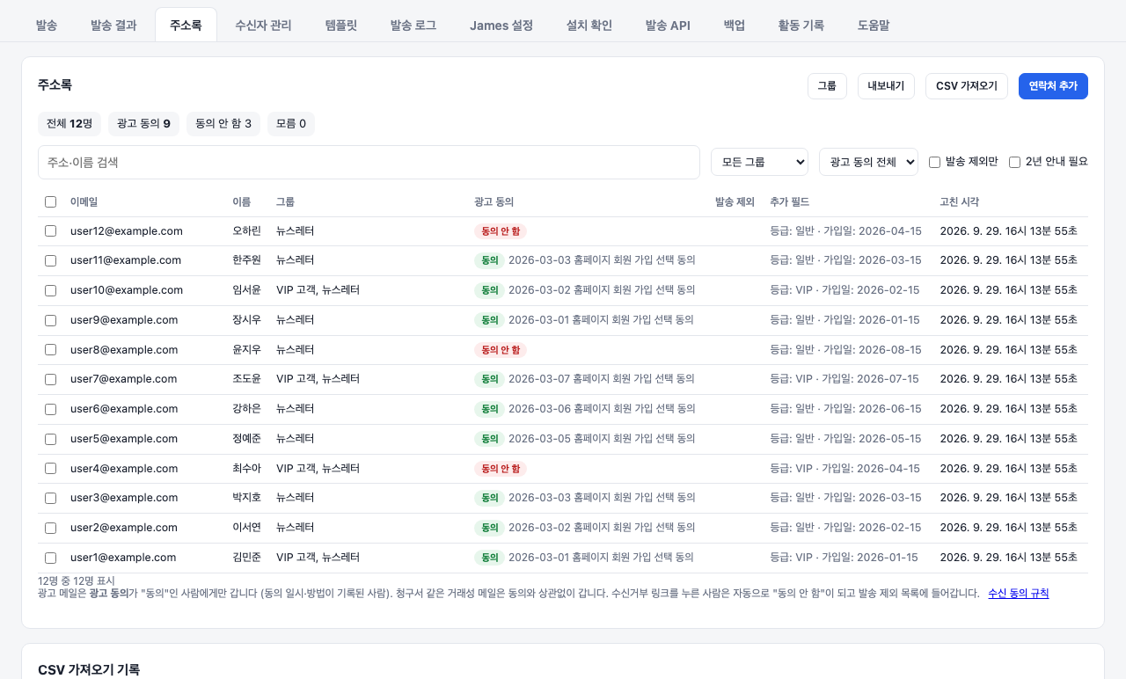The width and height of the screenshot is (1126, 679).
Task: Filter by the 전체 12명 chip
Action: coord(69,124)
